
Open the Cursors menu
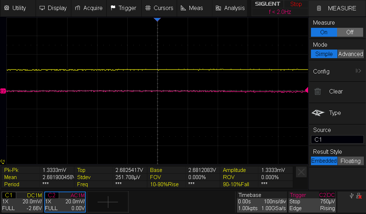[159, 8]
